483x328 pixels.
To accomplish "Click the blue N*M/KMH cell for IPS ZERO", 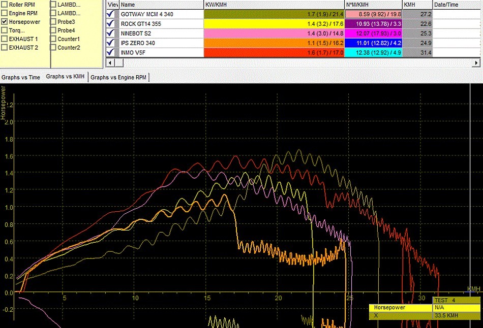I will [373, 43].
